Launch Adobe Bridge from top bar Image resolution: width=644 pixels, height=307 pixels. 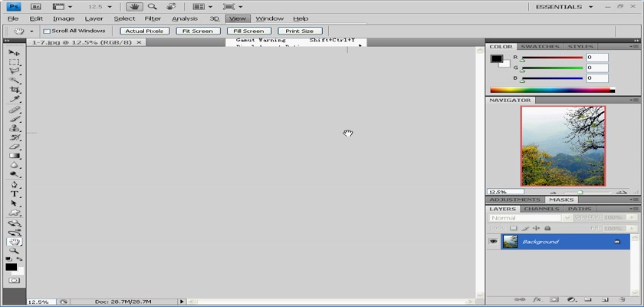(x=36, y=6)
